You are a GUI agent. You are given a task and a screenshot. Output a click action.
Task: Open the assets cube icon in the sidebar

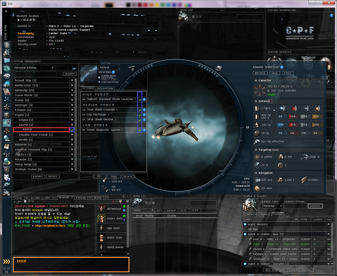[7, 115]
